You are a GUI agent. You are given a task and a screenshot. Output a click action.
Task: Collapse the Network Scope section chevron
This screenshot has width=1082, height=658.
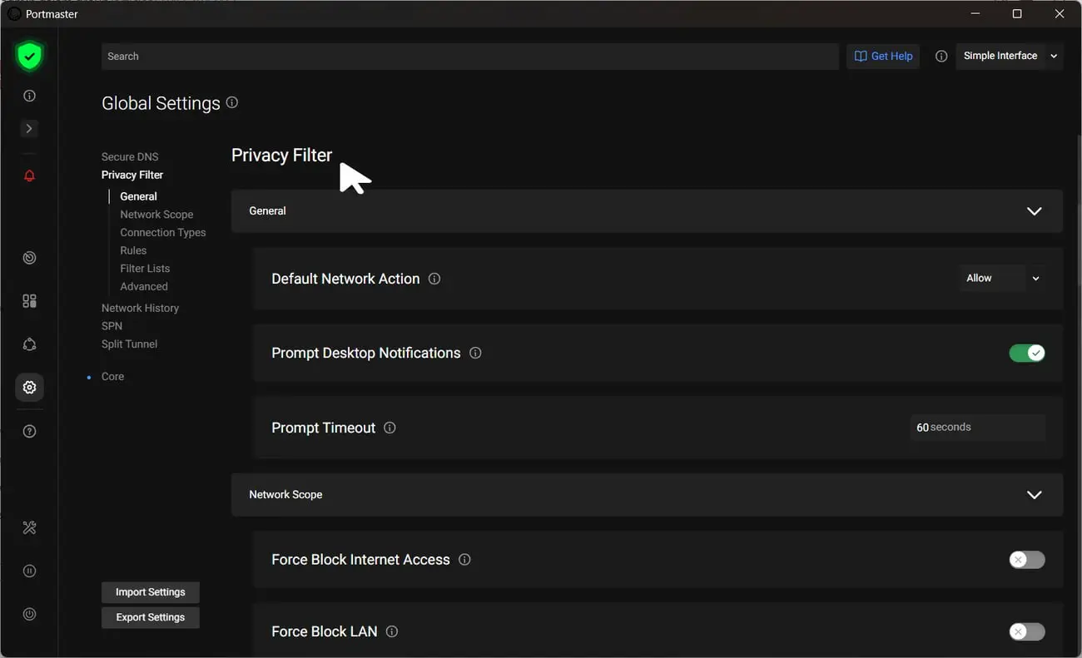click(x=1034, y=495)
